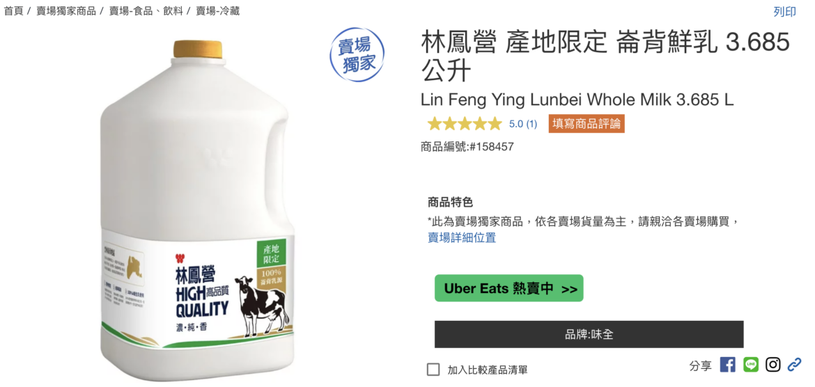Open 賣場-食品、飲料 breadcrumb
This screenshot has height=387, width=815.
tap(146, 11)
